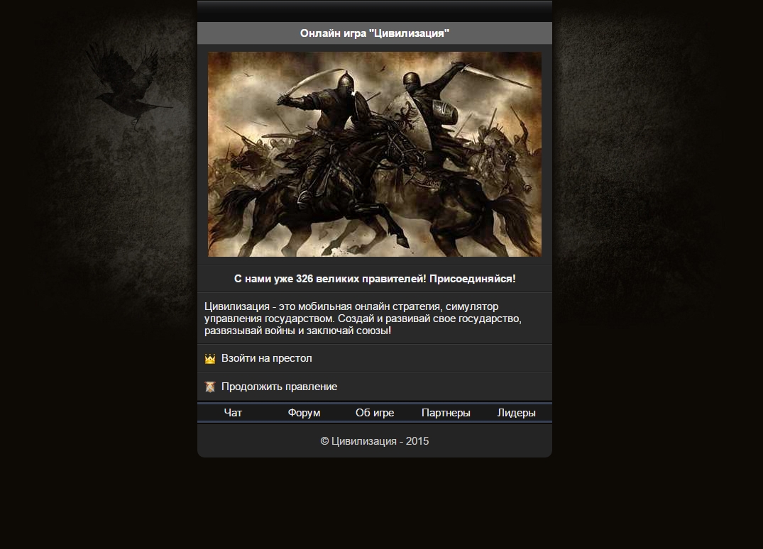This screenshot has width=763, height=549.
Task: Click the © Цивилизация - 2015 footer text
Action: coord(375,441)
